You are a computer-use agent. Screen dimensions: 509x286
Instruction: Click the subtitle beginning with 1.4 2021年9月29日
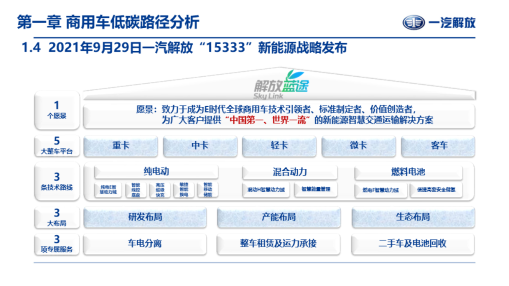click(184, 48)
